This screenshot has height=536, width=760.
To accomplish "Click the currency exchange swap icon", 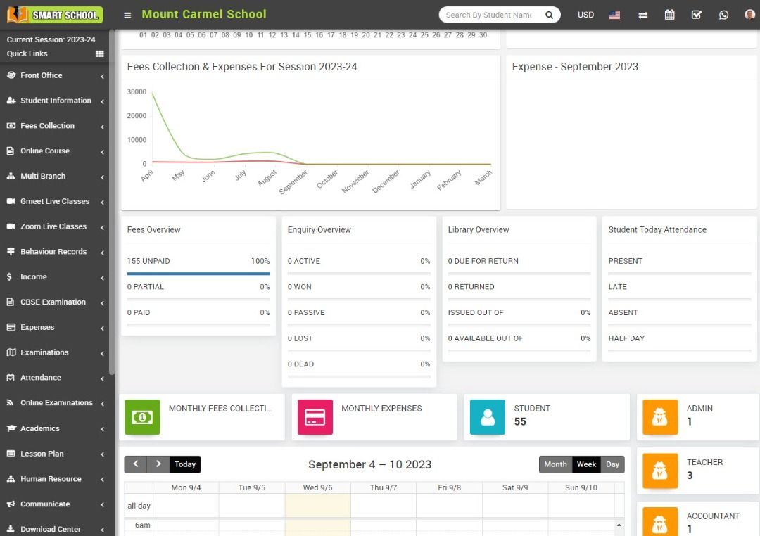I will pyautogui.click(x=642, y=14).
